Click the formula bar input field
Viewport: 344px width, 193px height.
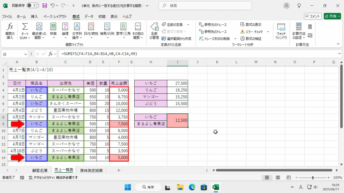pos(198,54)
